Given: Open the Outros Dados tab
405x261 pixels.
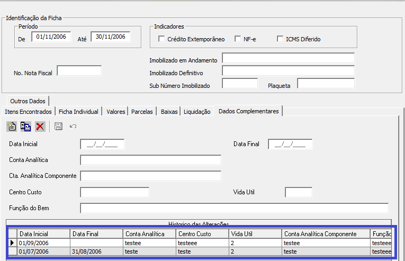Looking at the screenshot, I should click(x=28, y=101).
